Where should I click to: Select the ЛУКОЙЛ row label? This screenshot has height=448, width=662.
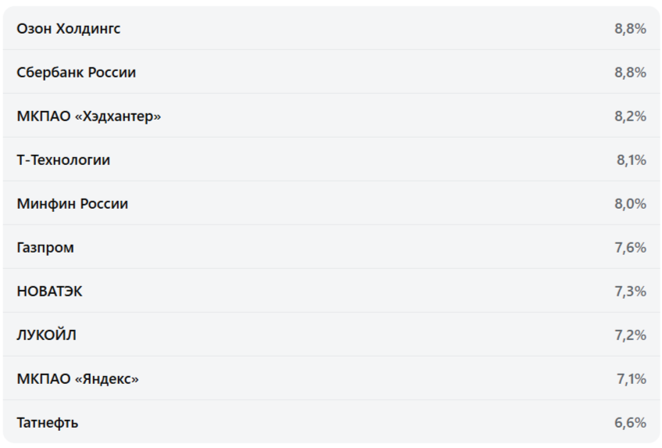47,335
